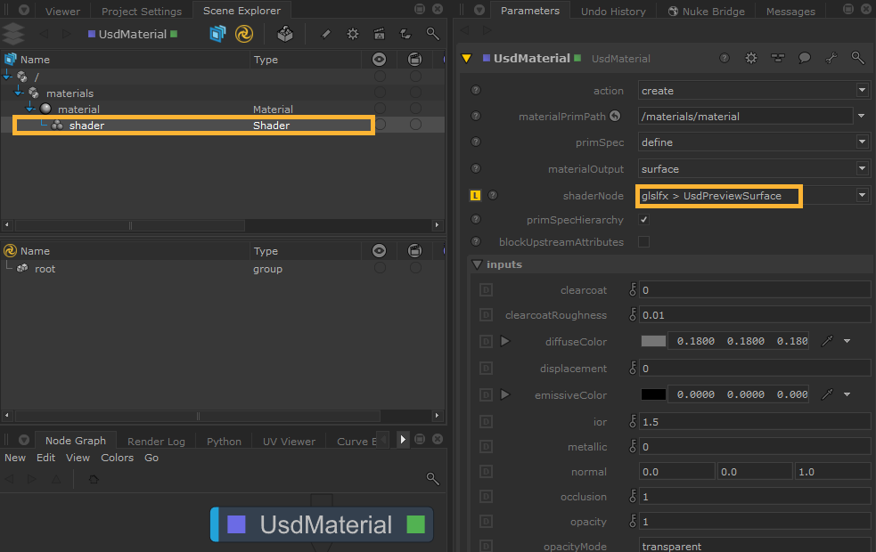Click the wrench icon in UsdMaterial header
The height and width of the screenshot is (552, 876).
coord(831,58)
